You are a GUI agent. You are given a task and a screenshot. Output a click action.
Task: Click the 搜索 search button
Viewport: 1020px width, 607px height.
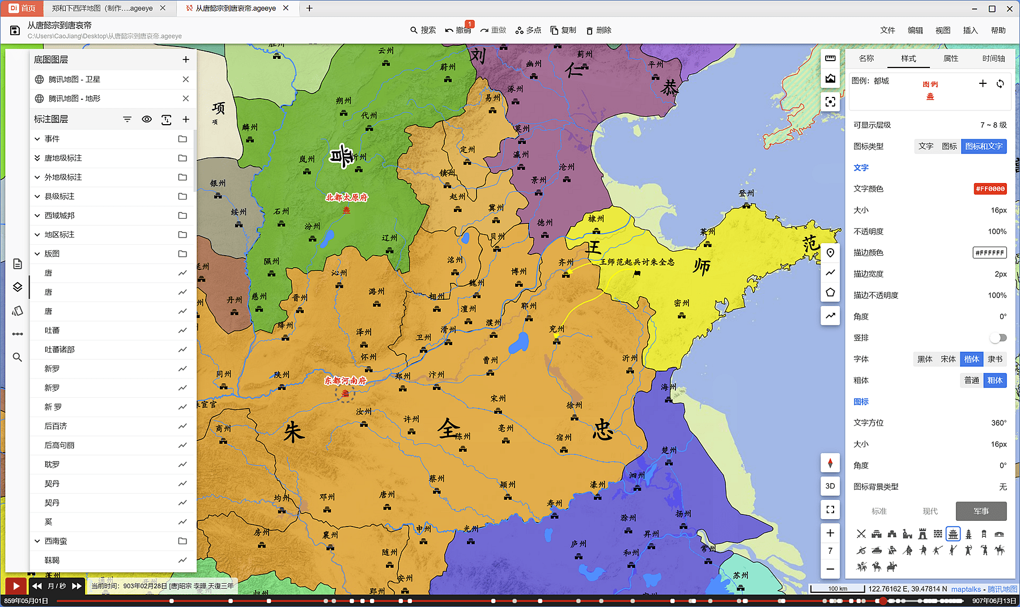coord(423,31)
